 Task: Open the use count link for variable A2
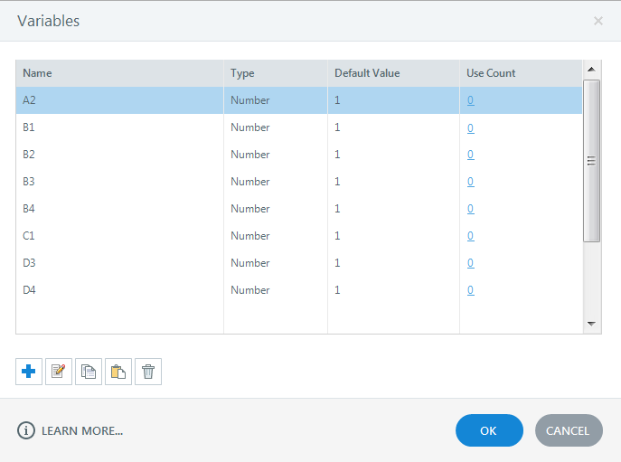[470, 100]
